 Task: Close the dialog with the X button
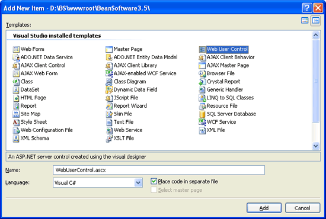click(x=318, y=8)
